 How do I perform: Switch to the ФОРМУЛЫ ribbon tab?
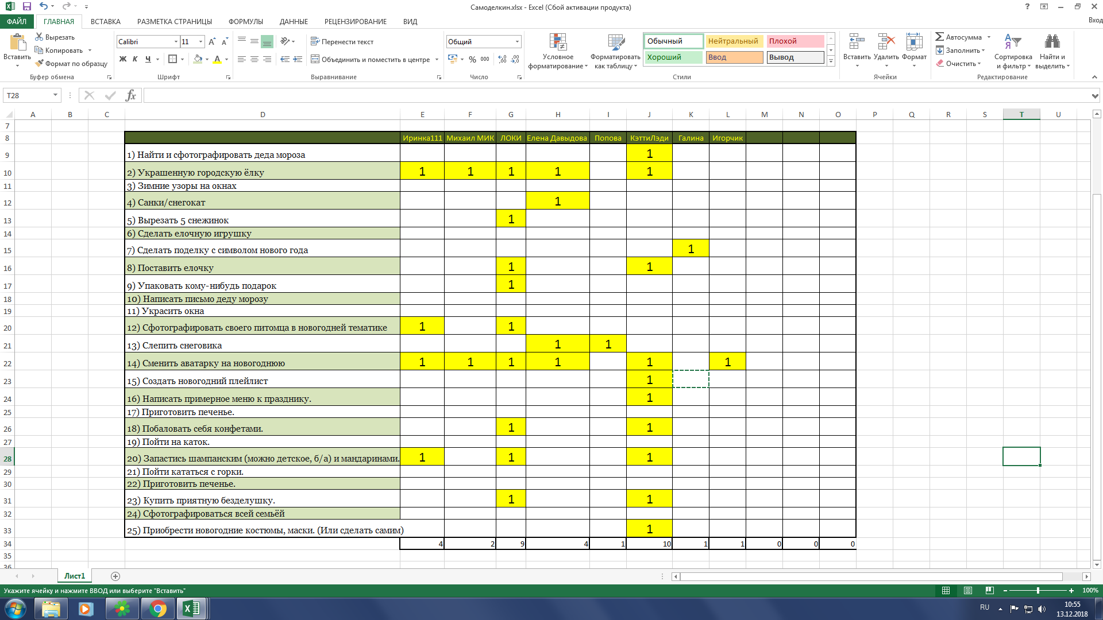coord(245,22)
